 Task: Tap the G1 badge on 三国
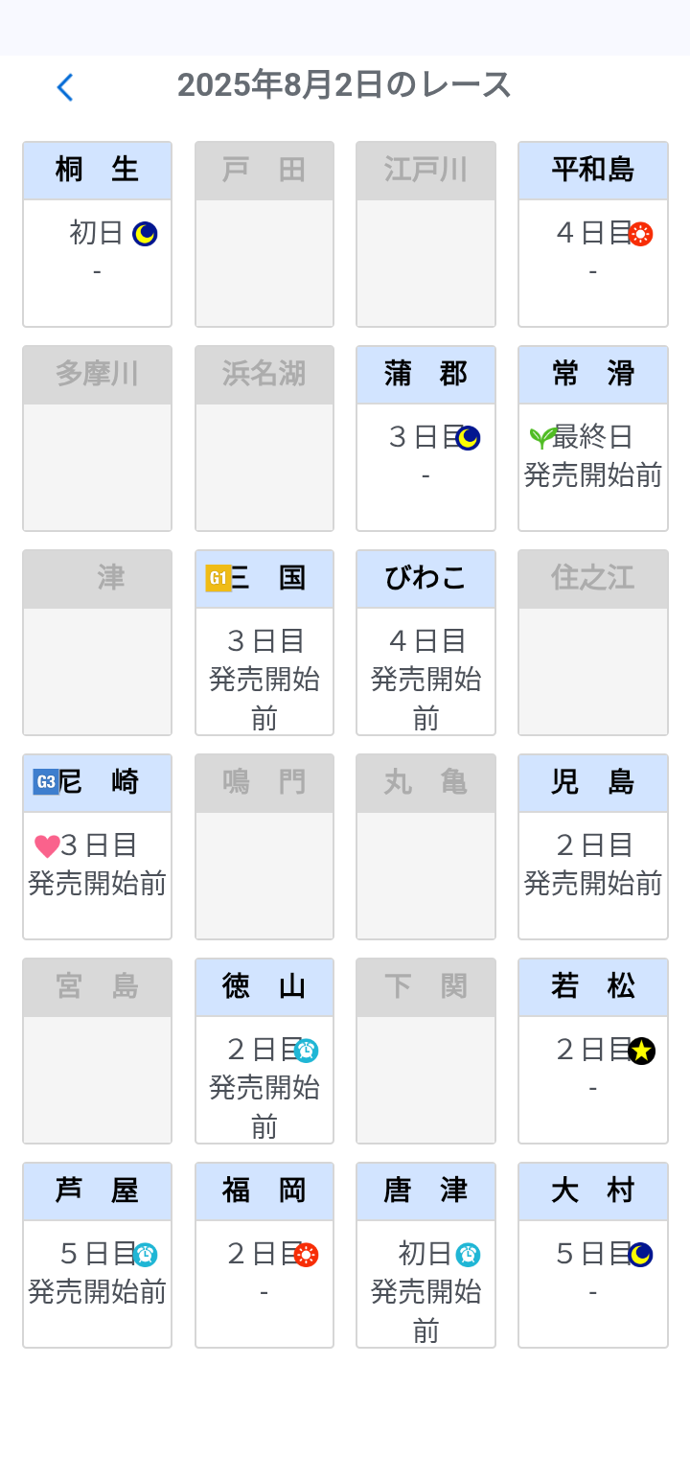(218, 578)
